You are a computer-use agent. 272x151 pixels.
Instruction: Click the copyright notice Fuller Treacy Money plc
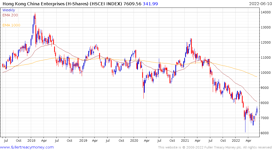pyautogui.click(x=215, y=147)
